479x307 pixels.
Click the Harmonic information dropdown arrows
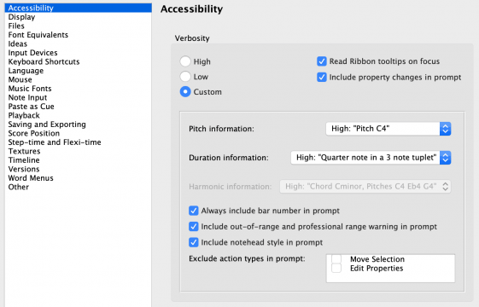445,187
